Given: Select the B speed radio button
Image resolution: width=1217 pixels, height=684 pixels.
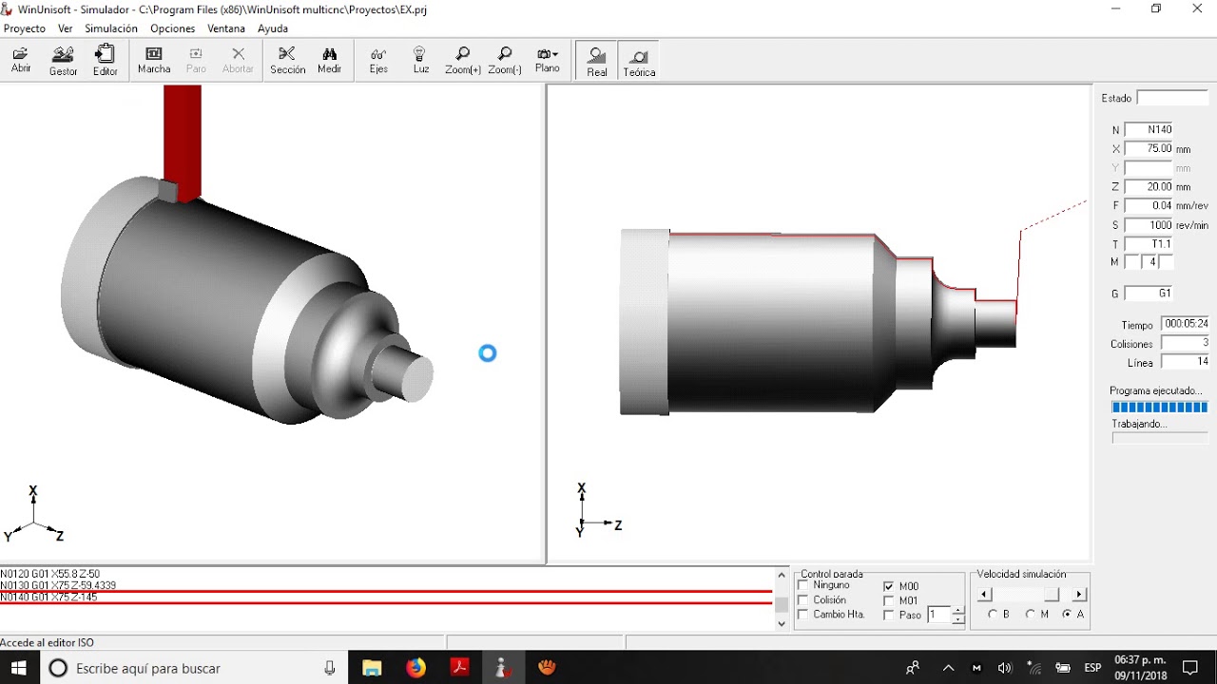Looking at the screenshot, I should click(x=993, y=615).
